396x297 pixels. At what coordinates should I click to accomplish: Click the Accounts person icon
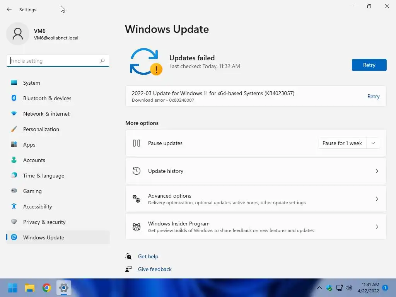click(14, 160)
